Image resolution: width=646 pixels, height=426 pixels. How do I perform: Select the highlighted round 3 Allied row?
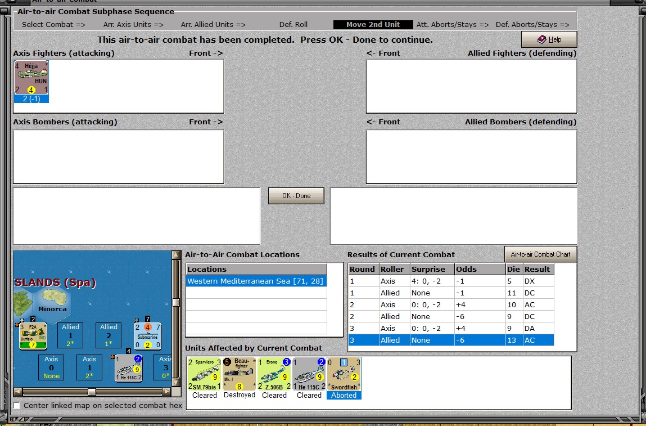(451, 340)
